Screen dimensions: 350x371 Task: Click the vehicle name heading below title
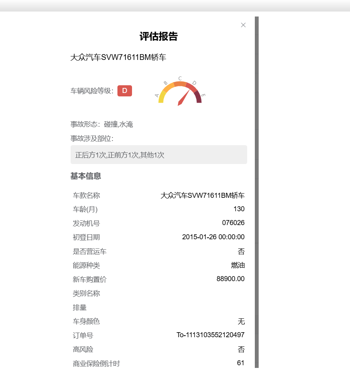[118, 58]
